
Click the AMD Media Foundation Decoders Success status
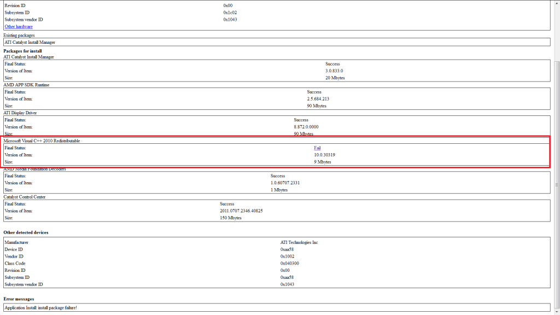point(277,176)
